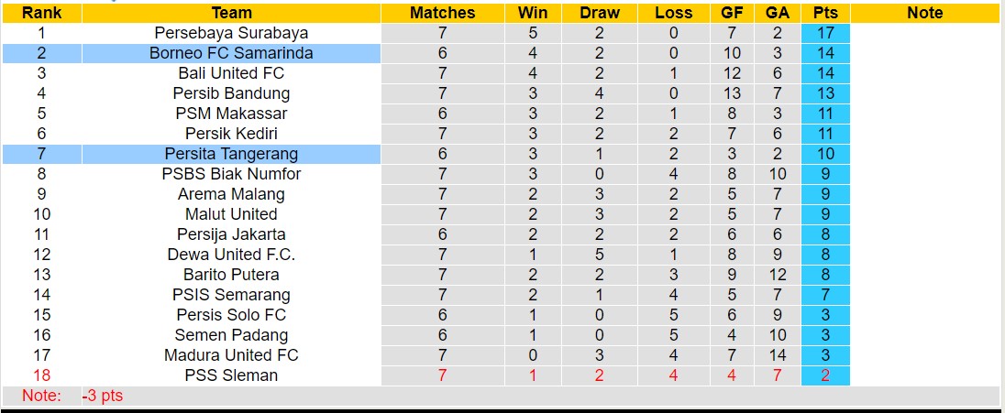Screen dimensions: 1005x413
Task: Click the GF column header
Action: point(732,13)
